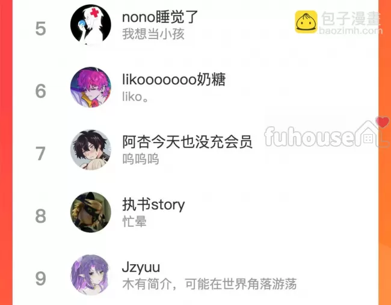Tap the cat-masked avatar of 执书story
This screenshot has width=391, height=305.
click(90, 212)
